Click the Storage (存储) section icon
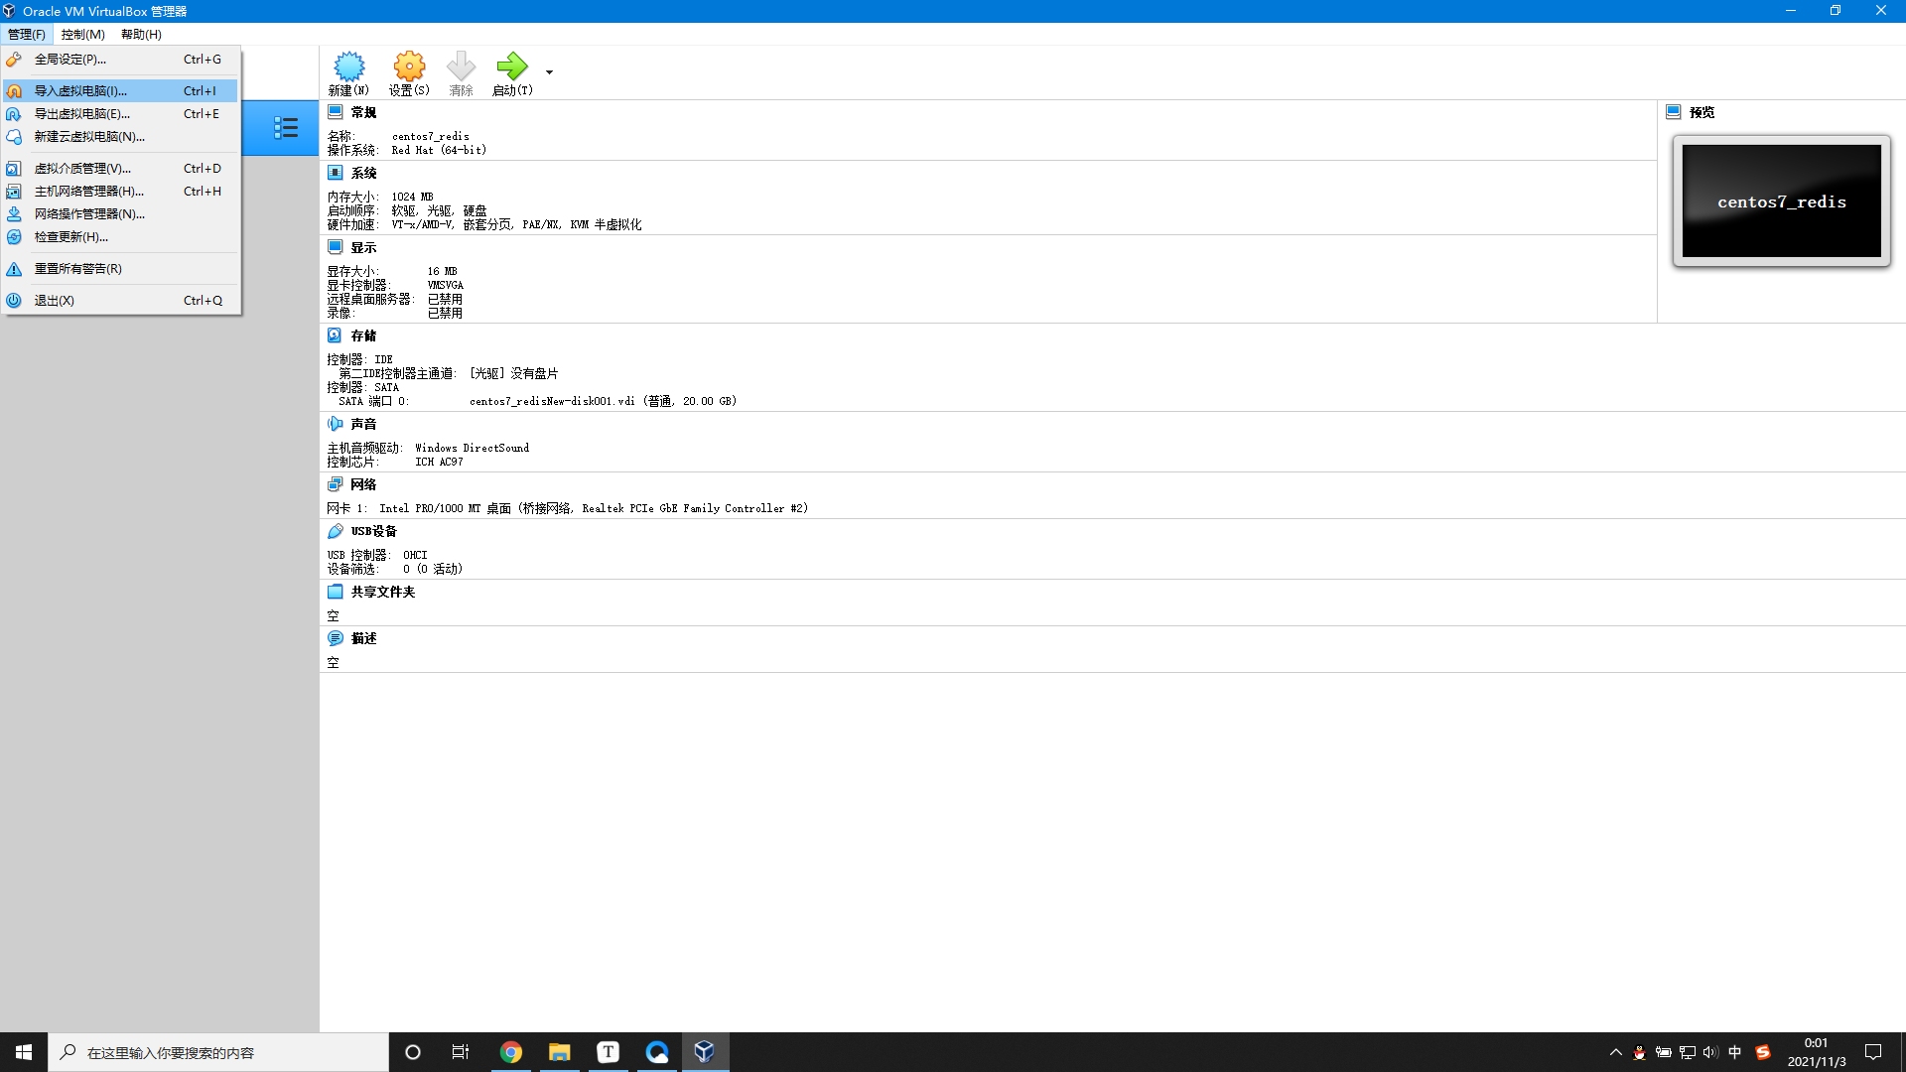Viewport: 1906px width, 1072px height. pos(336,335)
